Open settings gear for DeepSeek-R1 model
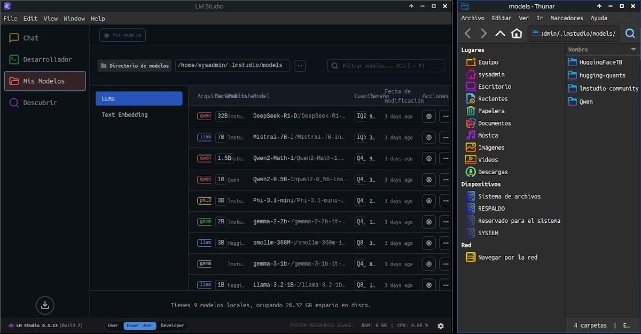The image size is (641, 334). pyautogui.click(x=428, y=116)
